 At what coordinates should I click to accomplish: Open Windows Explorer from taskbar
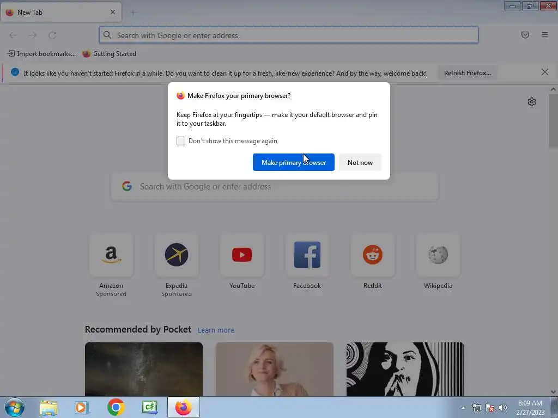48,407
